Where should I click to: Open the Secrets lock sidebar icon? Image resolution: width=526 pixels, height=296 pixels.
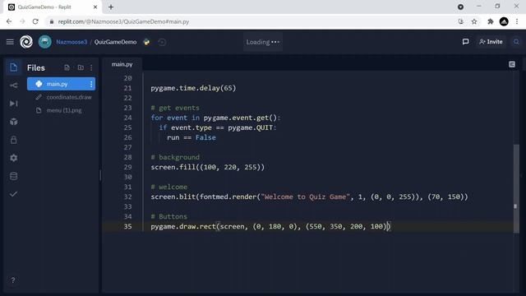point(13,140)
